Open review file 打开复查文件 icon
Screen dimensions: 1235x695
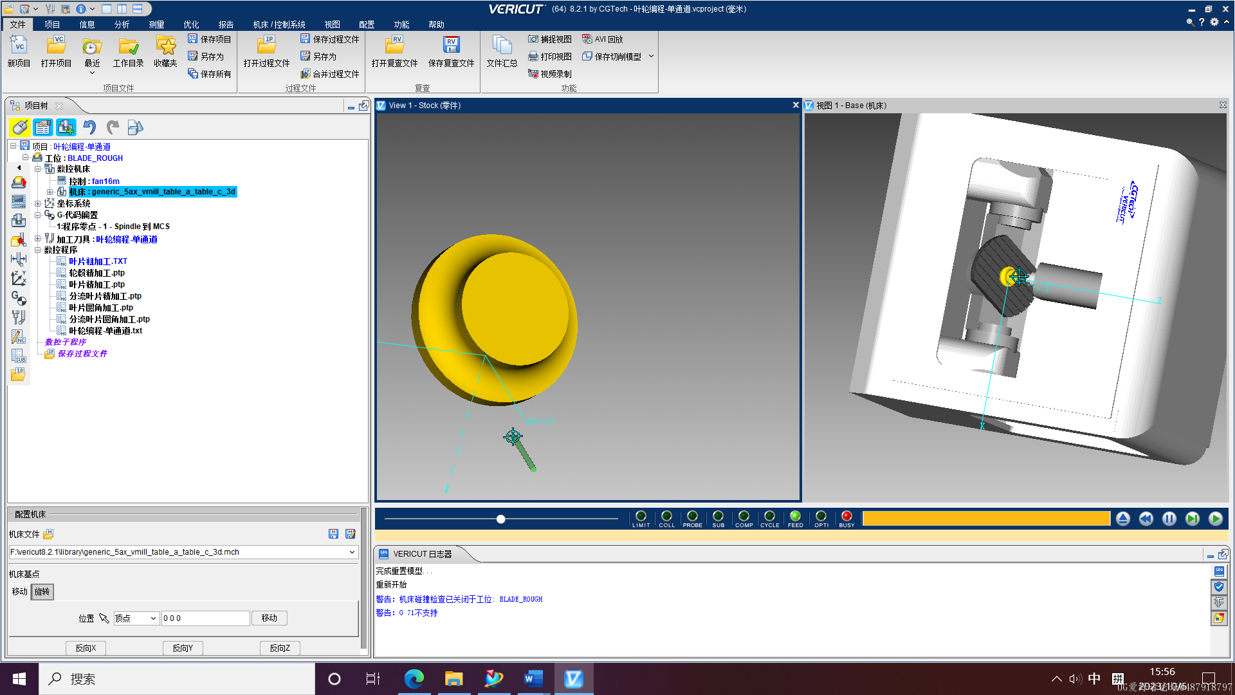[x=394, y=45]
